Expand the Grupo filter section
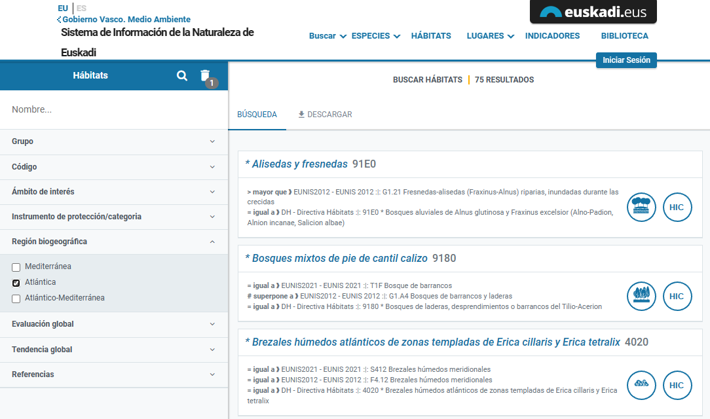710x419 pixels. pyautogui.click(x=114, y=141)
